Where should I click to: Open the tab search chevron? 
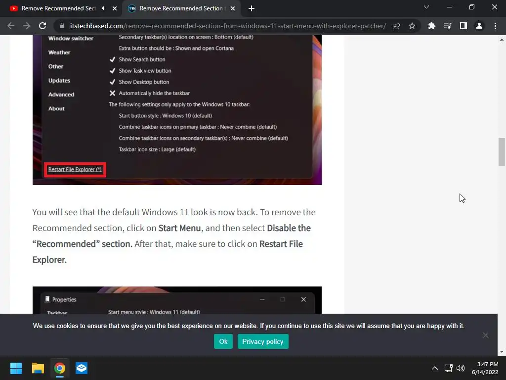click(426, 7)
